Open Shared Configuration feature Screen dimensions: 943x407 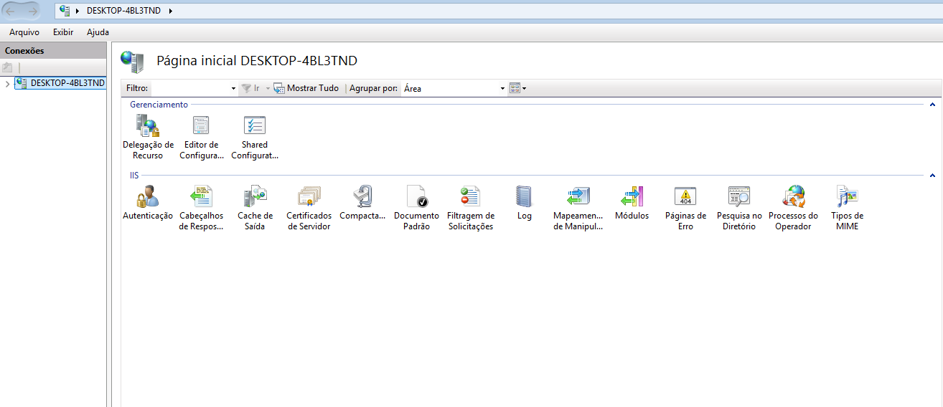click(x=254, y=137)
